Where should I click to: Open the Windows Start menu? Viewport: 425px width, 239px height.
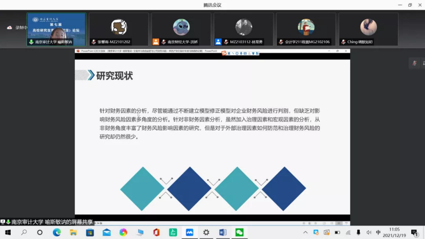(8, 232)
